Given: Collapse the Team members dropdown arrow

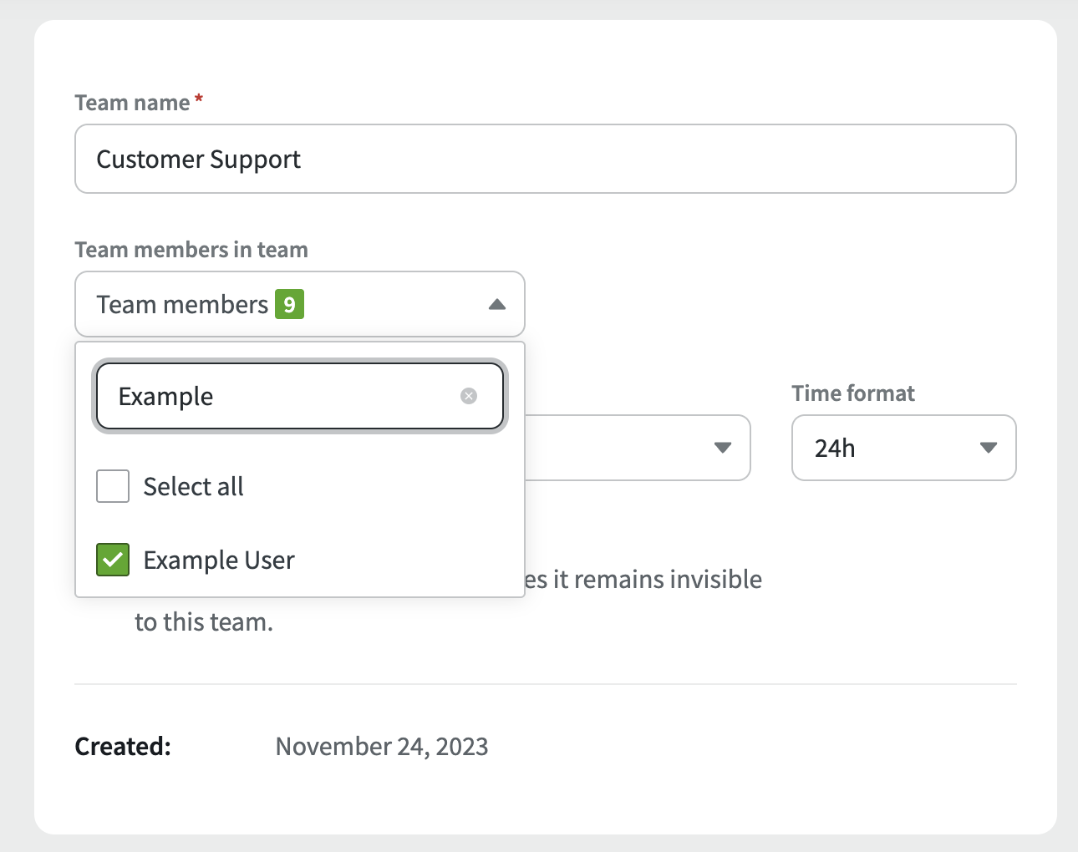Looking at the screenshot, I should point(497,305).
